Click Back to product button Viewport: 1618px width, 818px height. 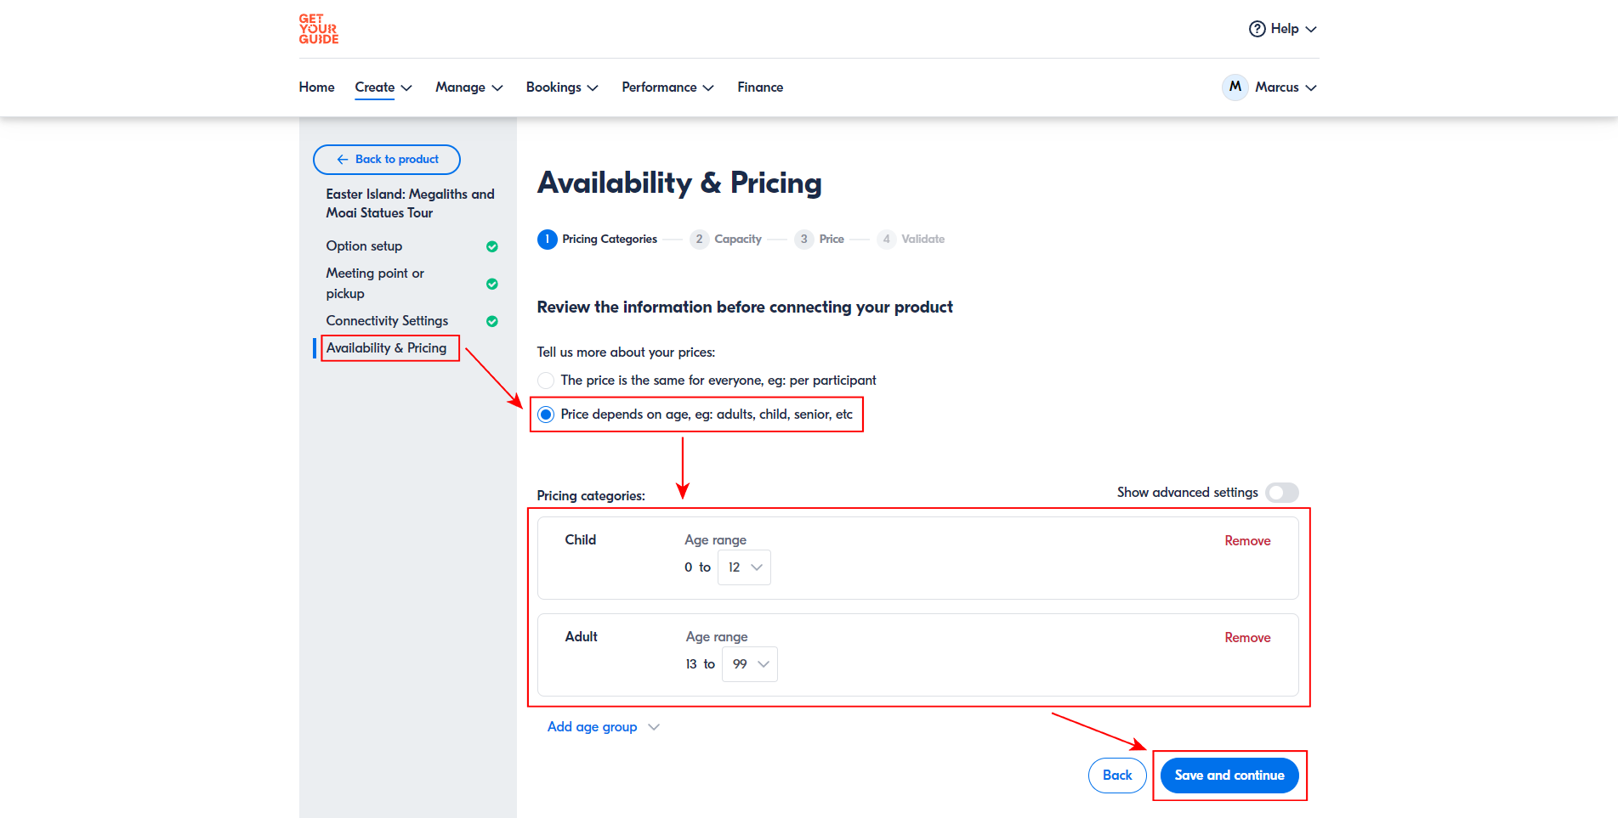pyautogui.click(x=387, y=160)
